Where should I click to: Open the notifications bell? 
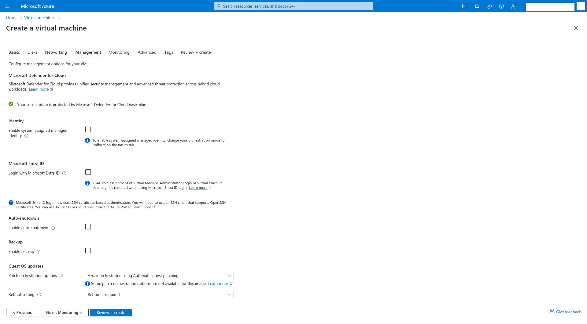[477, 6]
